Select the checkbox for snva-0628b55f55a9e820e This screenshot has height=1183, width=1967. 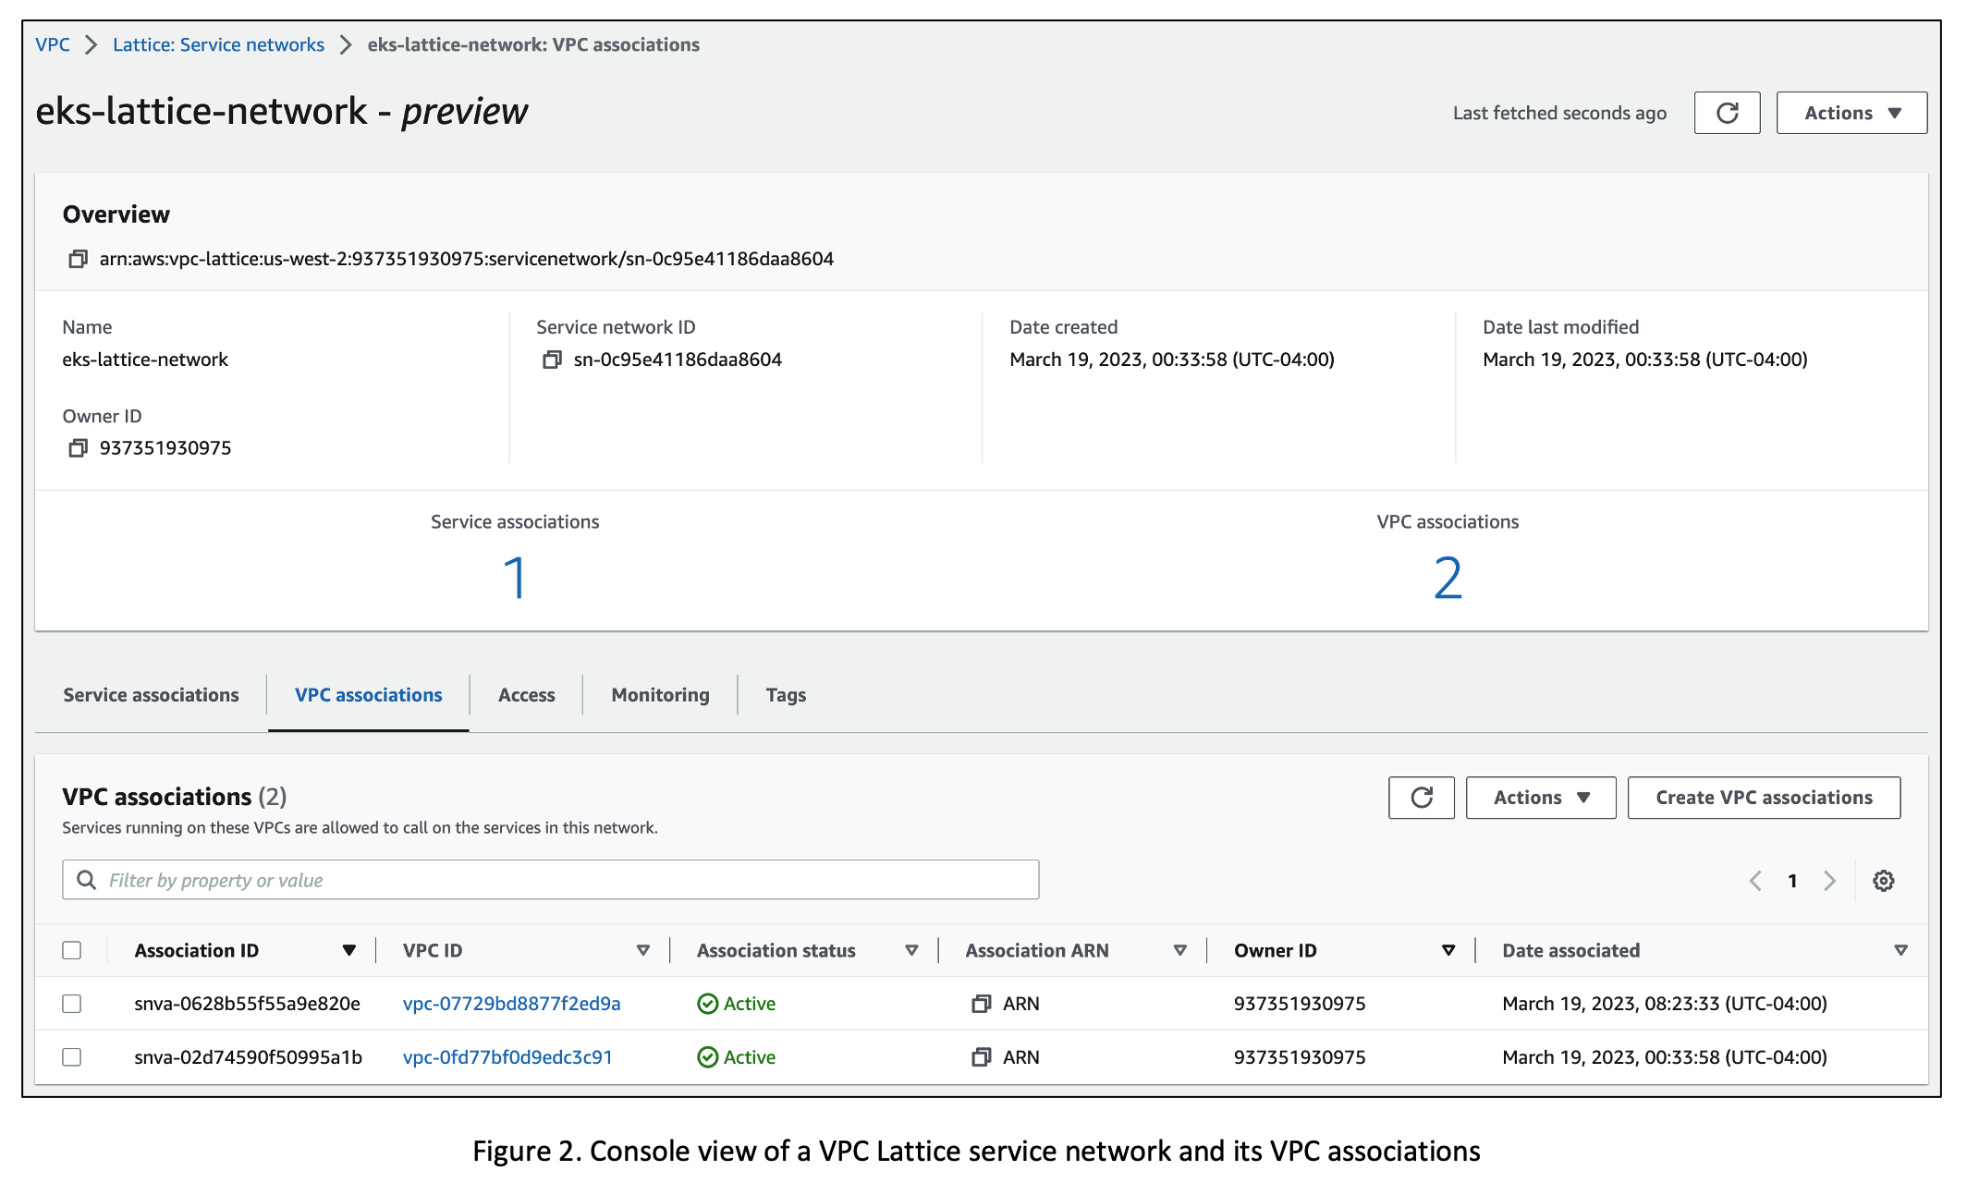pos(72,1003)
